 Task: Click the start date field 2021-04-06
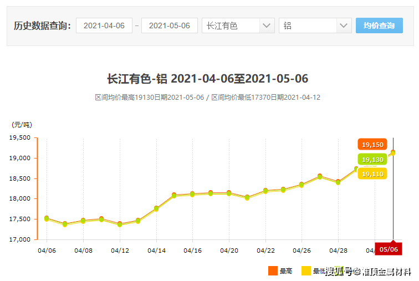coord(104,25)
